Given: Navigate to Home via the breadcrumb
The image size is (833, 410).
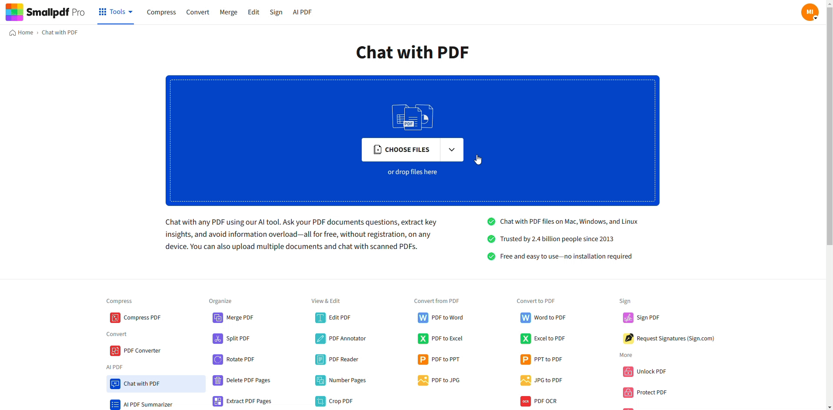Looking at the screenshot, I should click(x=25, y=32).
